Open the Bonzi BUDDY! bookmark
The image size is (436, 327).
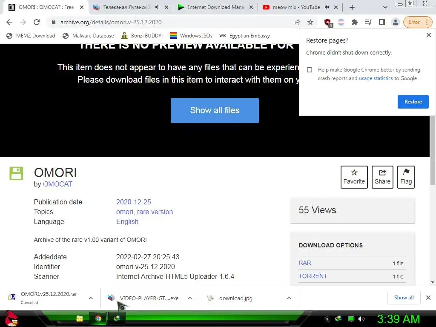pos(142,36)
